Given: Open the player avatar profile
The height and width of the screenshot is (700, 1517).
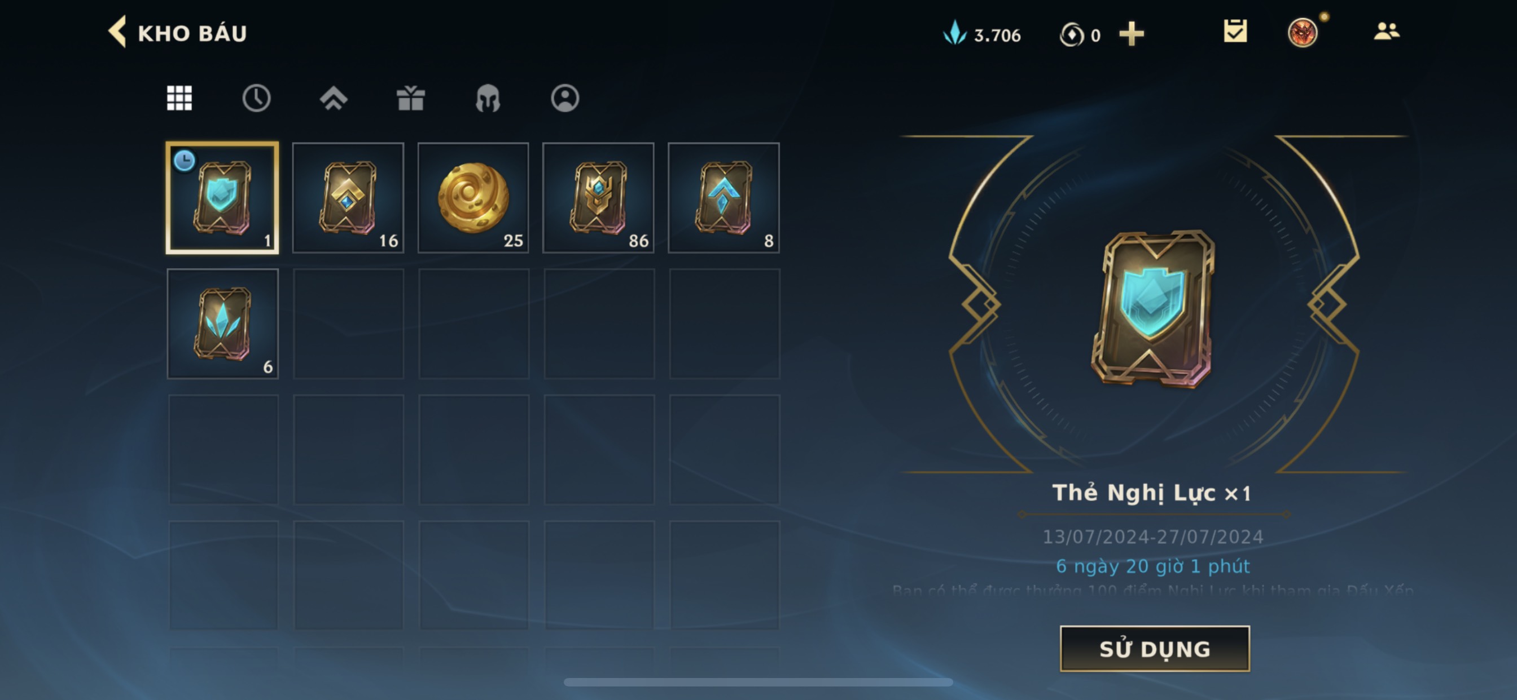Looking at the screenshot, I should pyautogui.click(x=1303, y=32).
